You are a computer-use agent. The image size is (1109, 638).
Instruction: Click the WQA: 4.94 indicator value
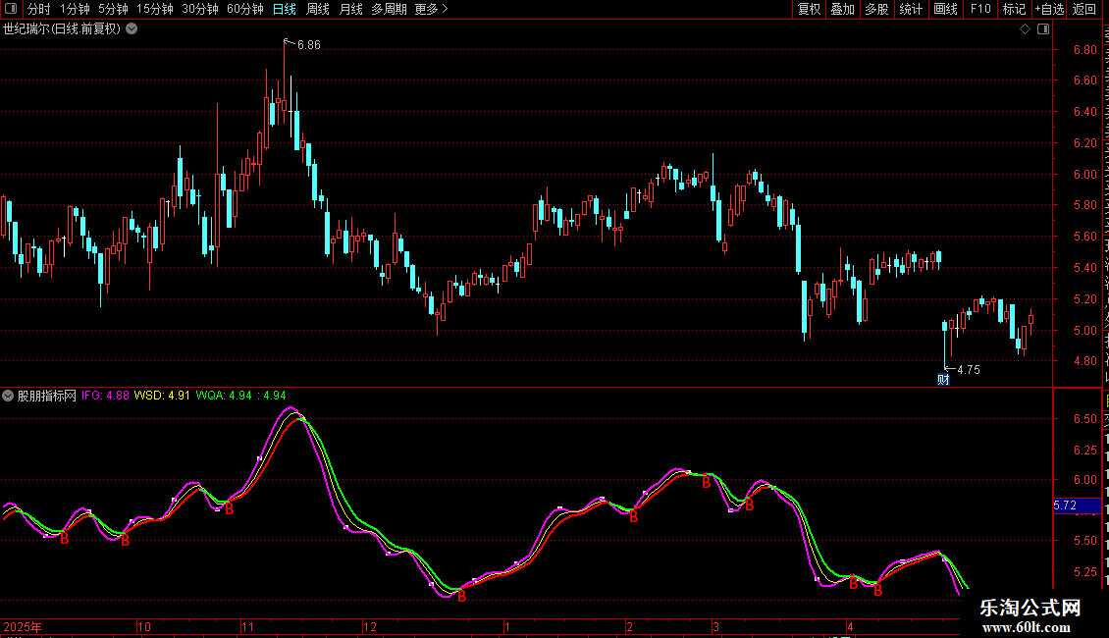(224, 397)
